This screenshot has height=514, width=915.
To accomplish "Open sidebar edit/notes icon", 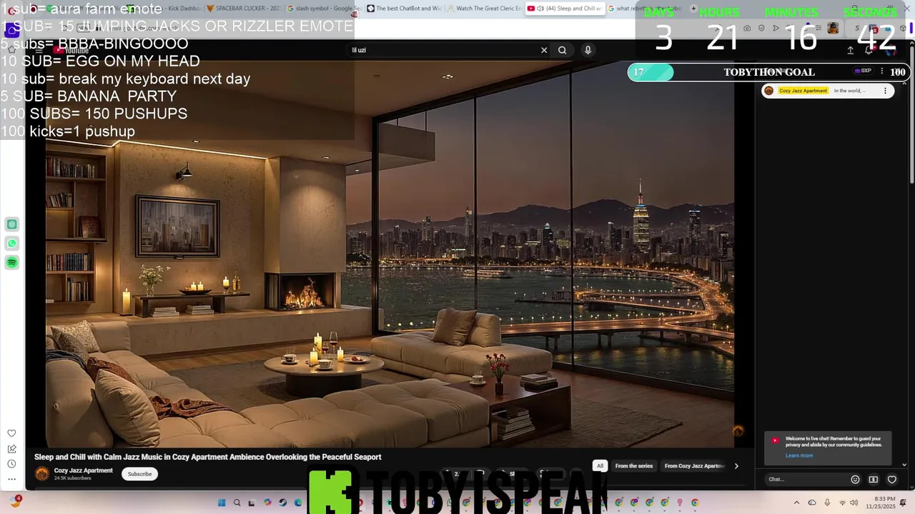I will click(x=12, y=449).
